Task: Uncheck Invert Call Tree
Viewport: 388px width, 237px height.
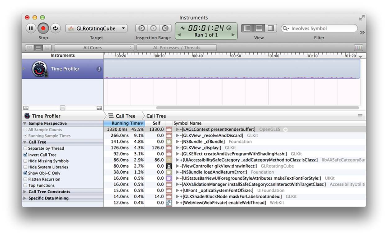Action: [x=25, y=155]
